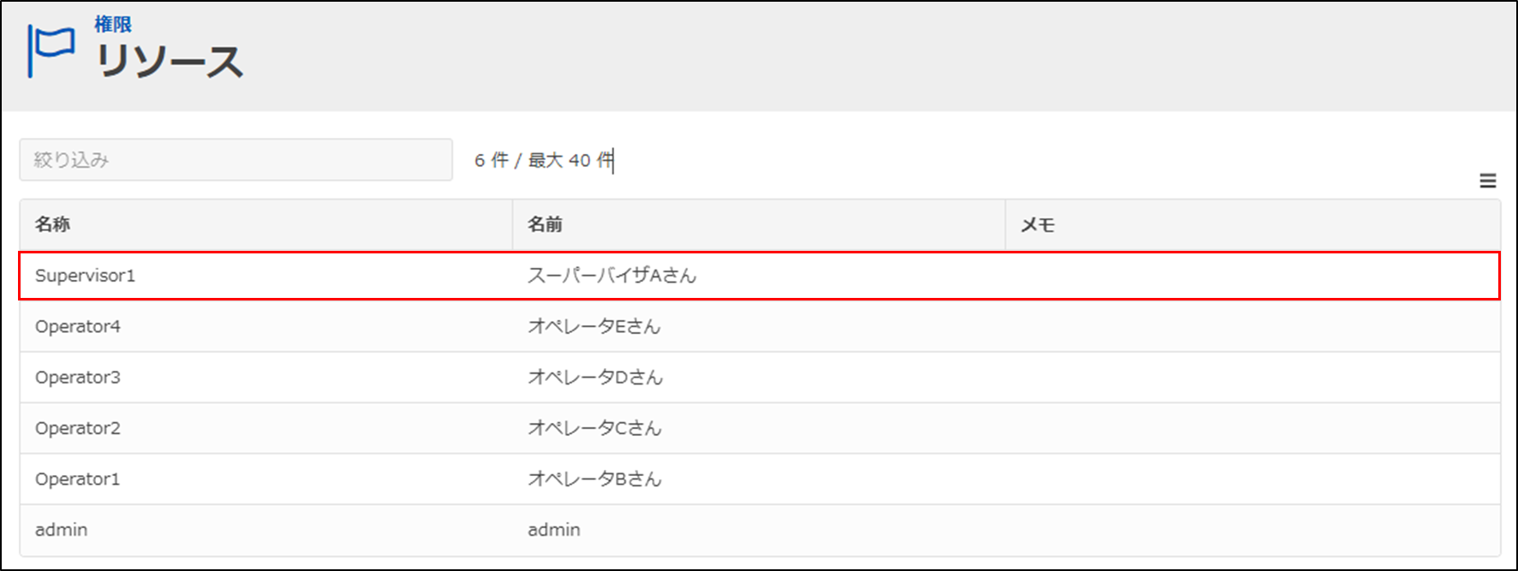Click the リソース page title
The width and height of the screenshot is (1518, 571).
pyautogui.click(x=170, y=62)
